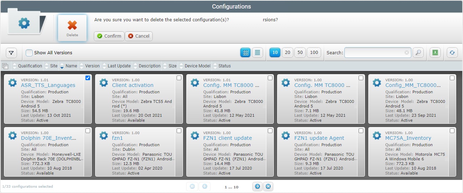This screenshot has height=193, width=463.
Task: Open ASR_TTS_Languages configuration link
Action: tap(48, 85)
